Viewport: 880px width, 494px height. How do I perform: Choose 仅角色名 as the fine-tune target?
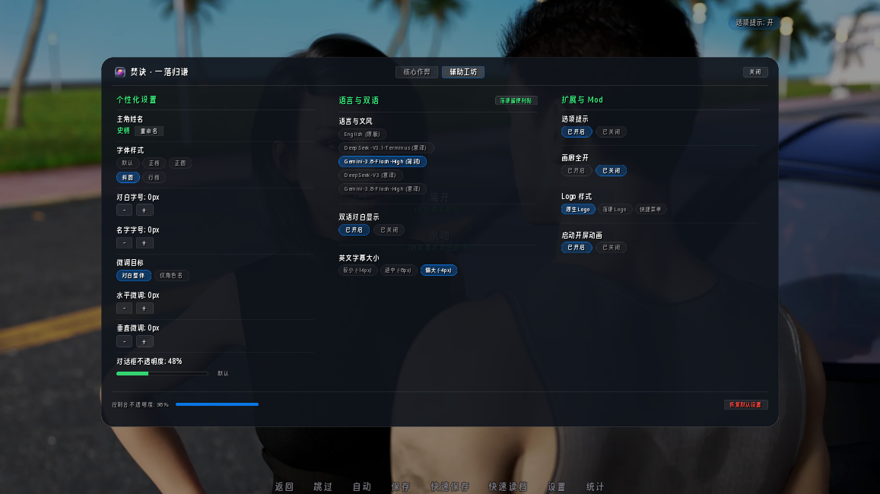coord(171,275)
